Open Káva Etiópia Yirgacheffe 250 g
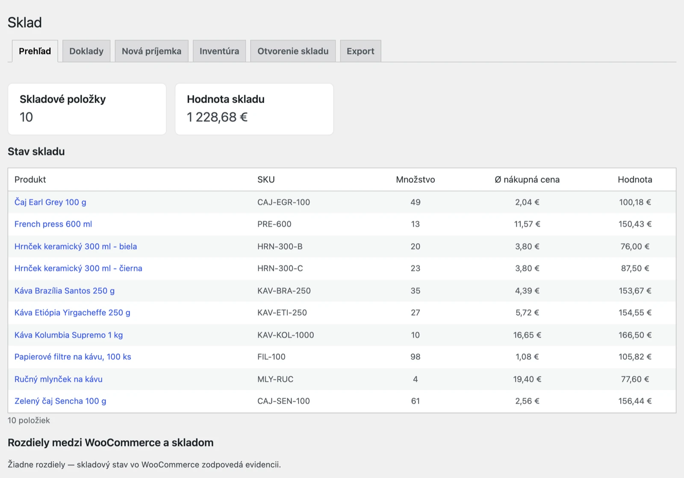Image resolution: width=684 pixels, height=478 pixels. [x=72, y=313]
